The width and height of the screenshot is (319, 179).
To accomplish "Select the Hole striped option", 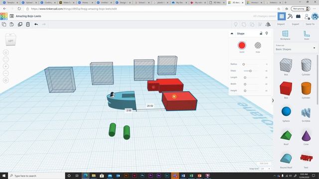I will click(258, 45).
